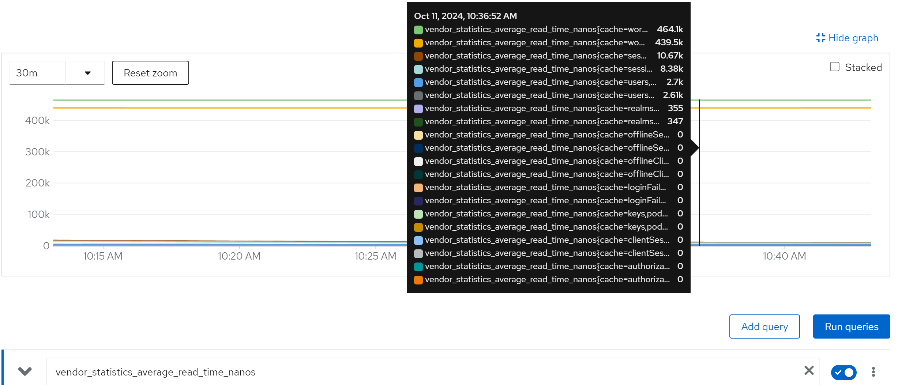898x385 pixels.
Task: Click the brown 10.67k series swatch
Action: click(418, 56)
